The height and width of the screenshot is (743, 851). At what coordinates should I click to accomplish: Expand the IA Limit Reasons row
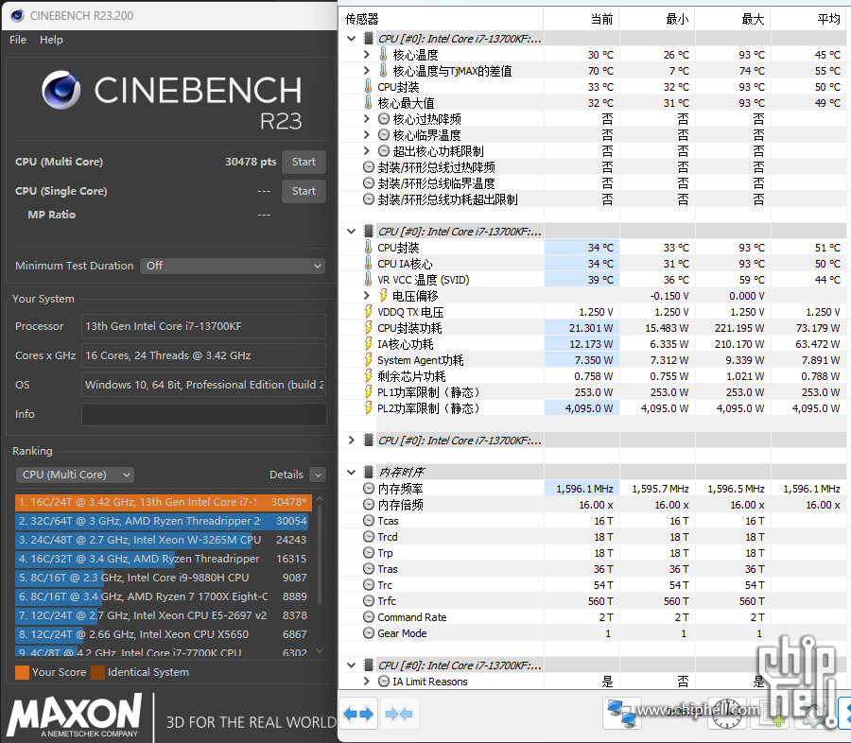[x=366, y=682]
